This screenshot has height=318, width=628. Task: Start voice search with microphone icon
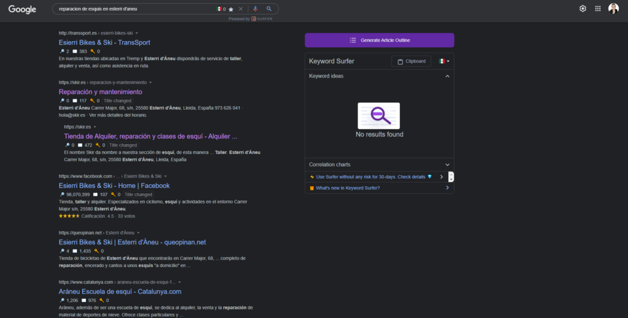click(x=256, y=9)
